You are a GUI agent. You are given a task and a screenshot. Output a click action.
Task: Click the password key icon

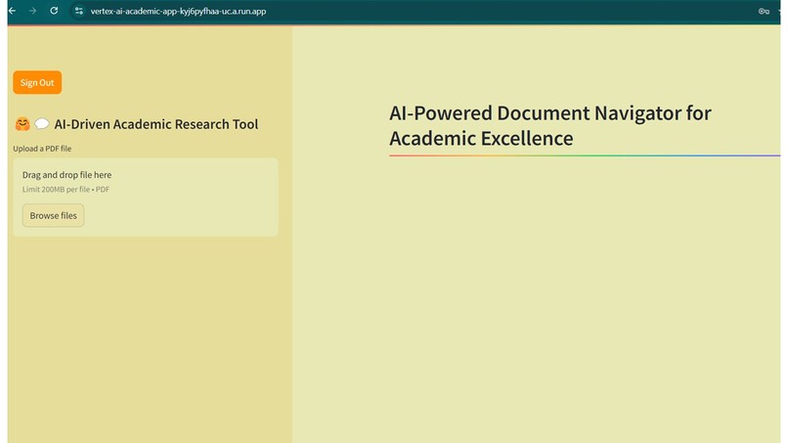pyautogui.click(x=764, y=11)
